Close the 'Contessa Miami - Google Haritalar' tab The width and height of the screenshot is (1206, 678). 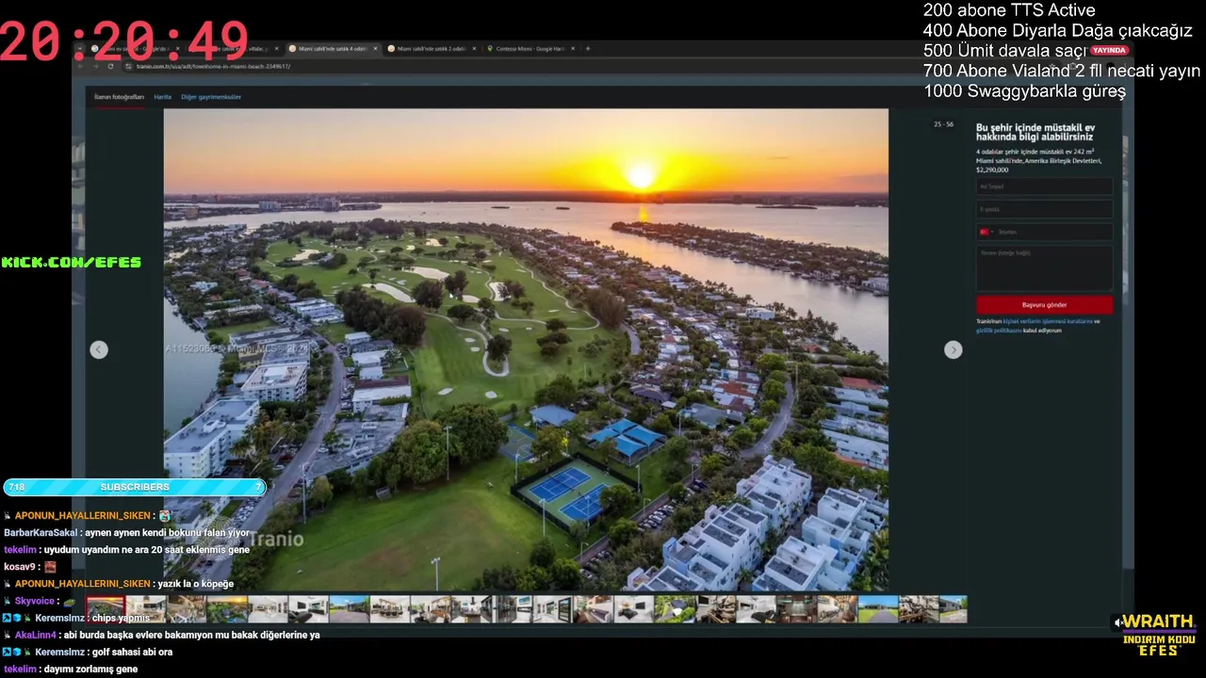point(572,48)
